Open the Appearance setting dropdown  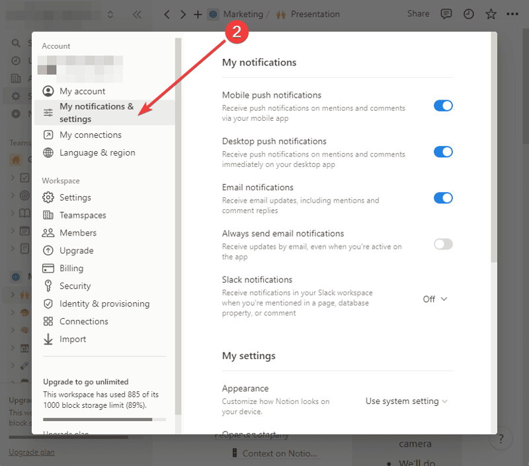coord(406,401)
